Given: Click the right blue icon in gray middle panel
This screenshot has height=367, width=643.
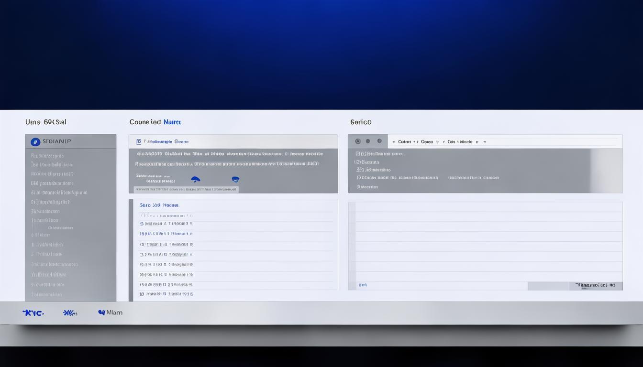Looking at the screenshot, I should pyautogui.click(x=235, y=180).
